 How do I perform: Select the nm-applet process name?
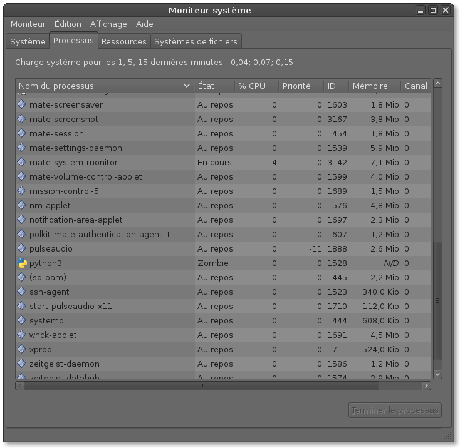pyautogui.click(x=50, y=206)
